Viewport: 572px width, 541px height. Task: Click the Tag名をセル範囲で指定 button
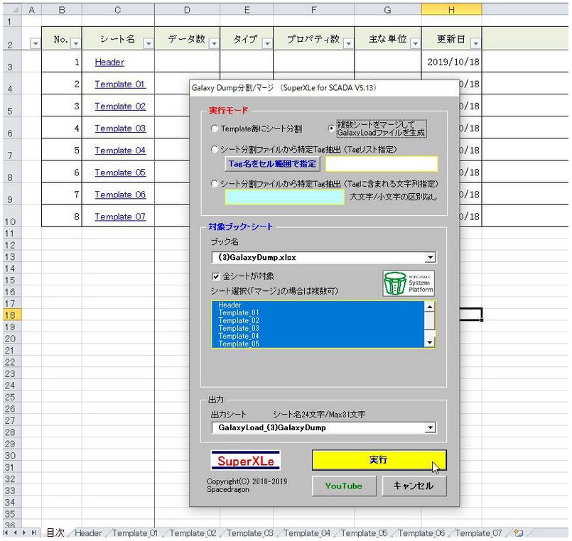click(272, 164)
